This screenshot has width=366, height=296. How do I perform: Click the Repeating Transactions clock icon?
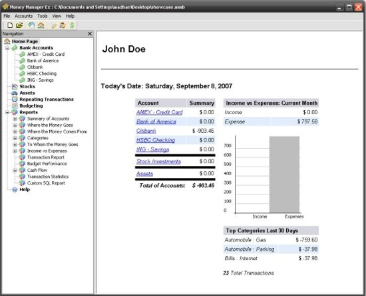click(x=15, y=100)
